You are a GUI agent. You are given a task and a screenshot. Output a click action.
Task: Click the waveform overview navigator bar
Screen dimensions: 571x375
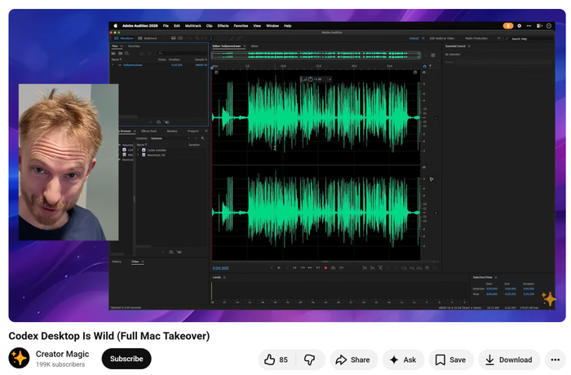(x=316, y=55)
